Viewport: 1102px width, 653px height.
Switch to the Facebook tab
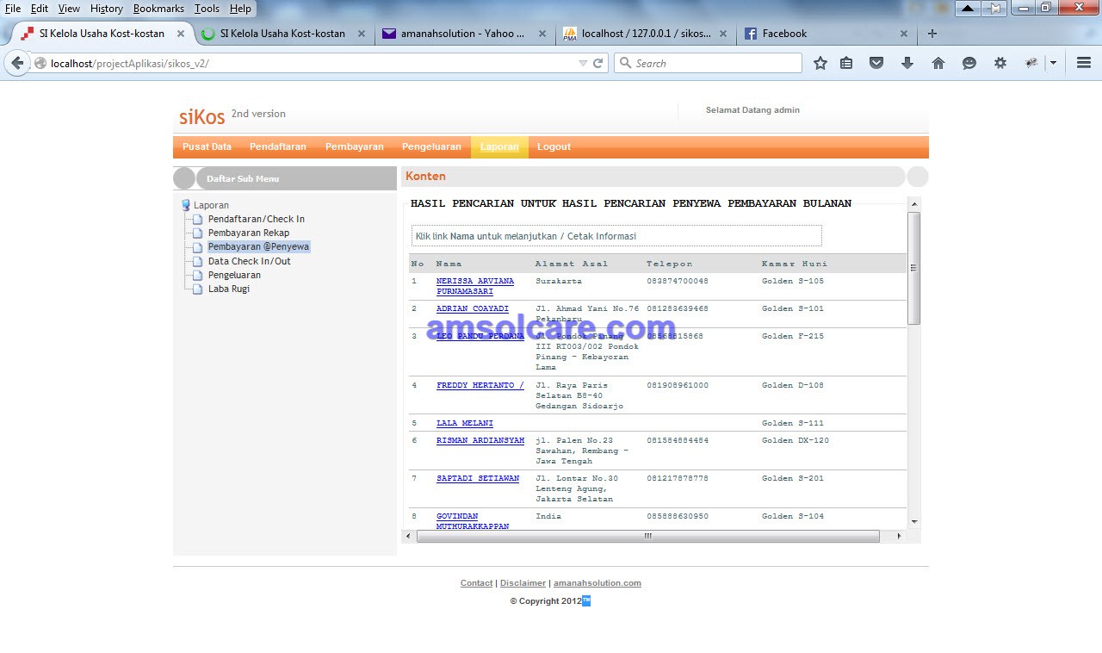(825, 34)
